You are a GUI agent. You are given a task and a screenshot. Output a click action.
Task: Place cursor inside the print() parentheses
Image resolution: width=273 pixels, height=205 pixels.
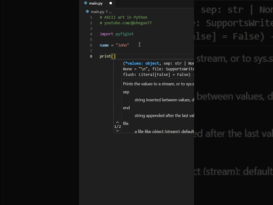coord(113,56)
